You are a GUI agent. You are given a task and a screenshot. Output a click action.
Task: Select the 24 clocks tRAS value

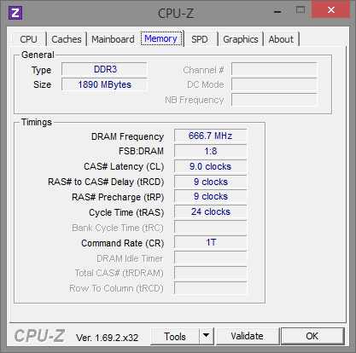point(211,211)
